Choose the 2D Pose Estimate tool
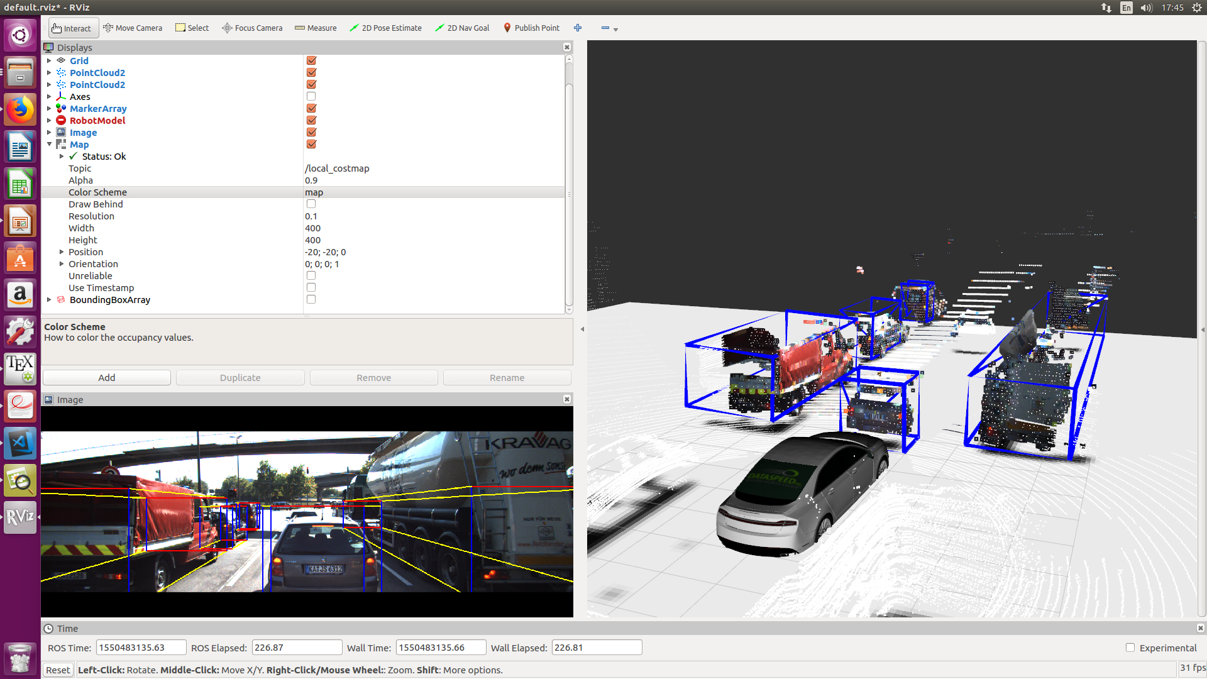Viewport: 1207px width, 679px height. tap(385, 28)
